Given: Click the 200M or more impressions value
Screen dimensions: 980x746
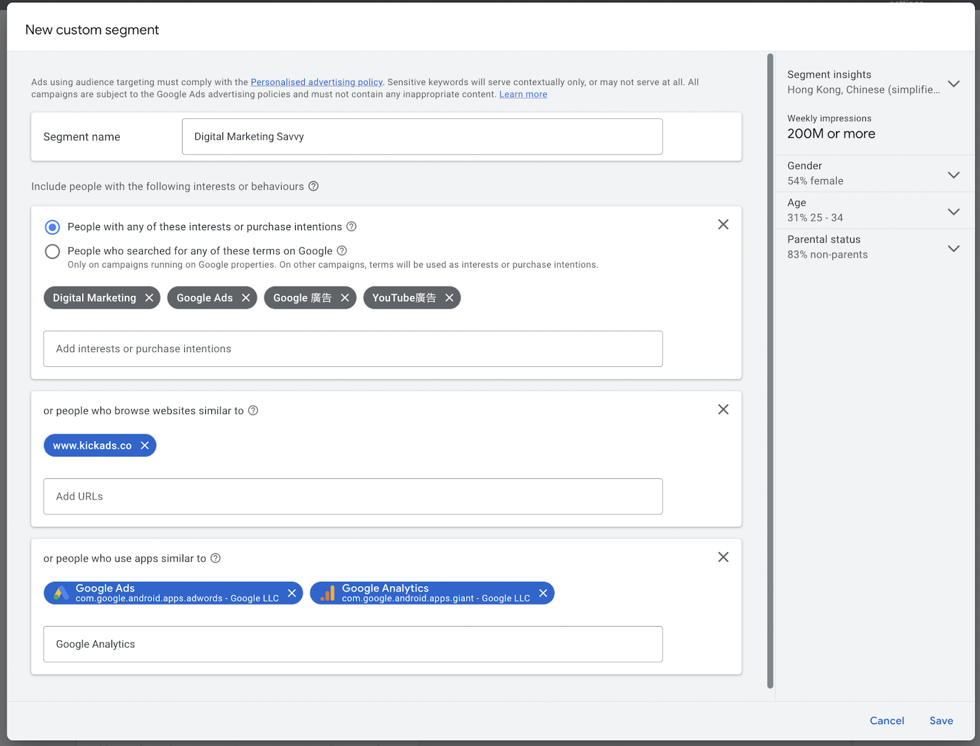Looking at the screenshot, I should 831,134.
